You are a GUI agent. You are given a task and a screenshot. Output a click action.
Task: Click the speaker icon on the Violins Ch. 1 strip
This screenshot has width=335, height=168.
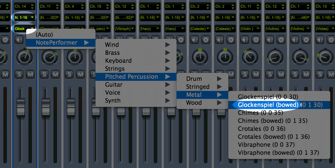click(295, 40)
